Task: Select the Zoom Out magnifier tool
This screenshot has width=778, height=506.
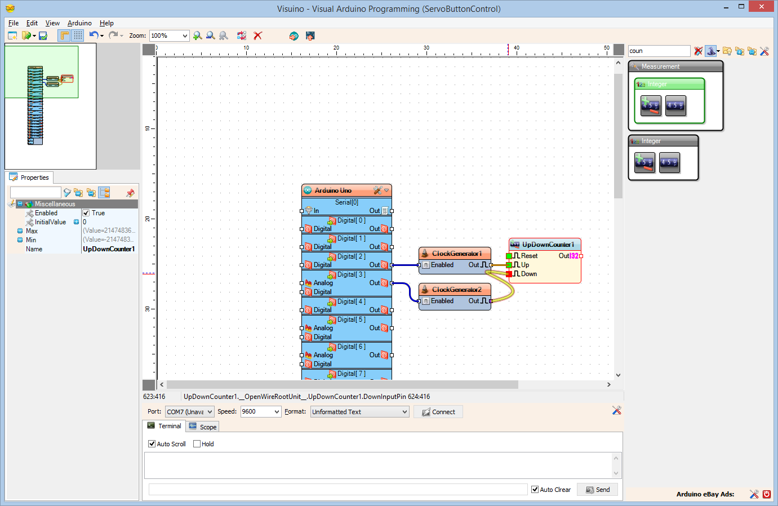Action: pyautogui.click(x=210, y=35)
